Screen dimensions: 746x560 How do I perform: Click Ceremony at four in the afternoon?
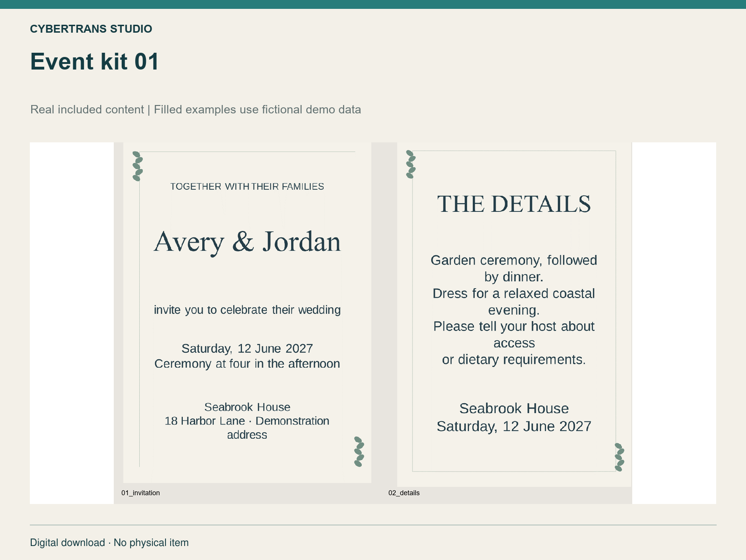tap(247, 364)
